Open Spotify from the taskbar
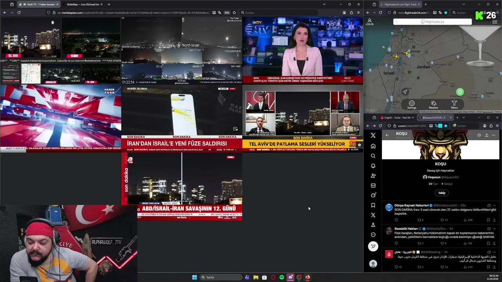This screenshot has height=282, width=502. pos(282,277)
